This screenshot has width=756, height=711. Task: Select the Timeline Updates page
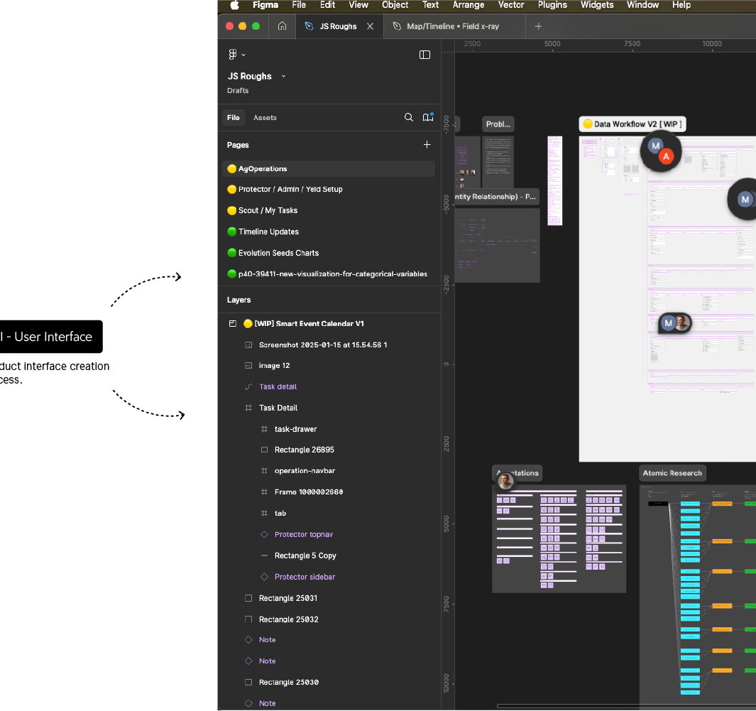click(268, 232)
